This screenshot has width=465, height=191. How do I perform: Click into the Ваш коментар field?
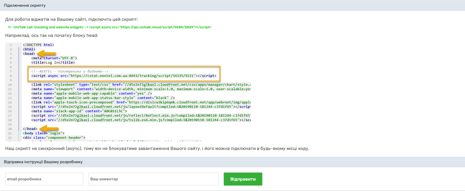point(153,179)
